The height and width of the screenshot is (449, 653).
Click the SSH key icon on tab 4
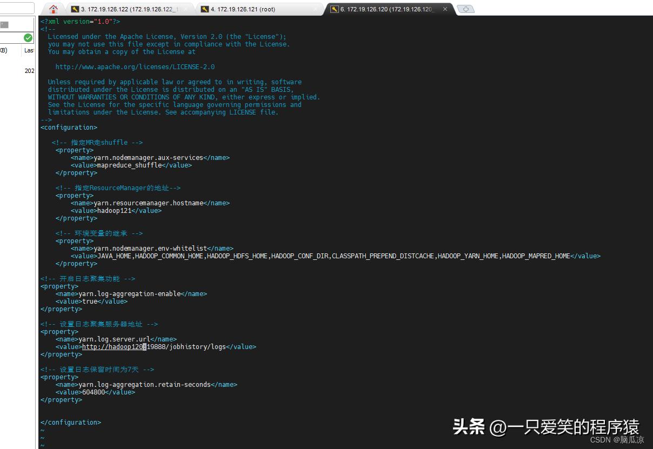205,9
